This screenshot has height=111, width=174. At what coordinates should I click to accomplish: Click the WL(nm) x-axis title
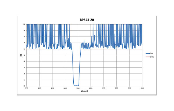84,91
